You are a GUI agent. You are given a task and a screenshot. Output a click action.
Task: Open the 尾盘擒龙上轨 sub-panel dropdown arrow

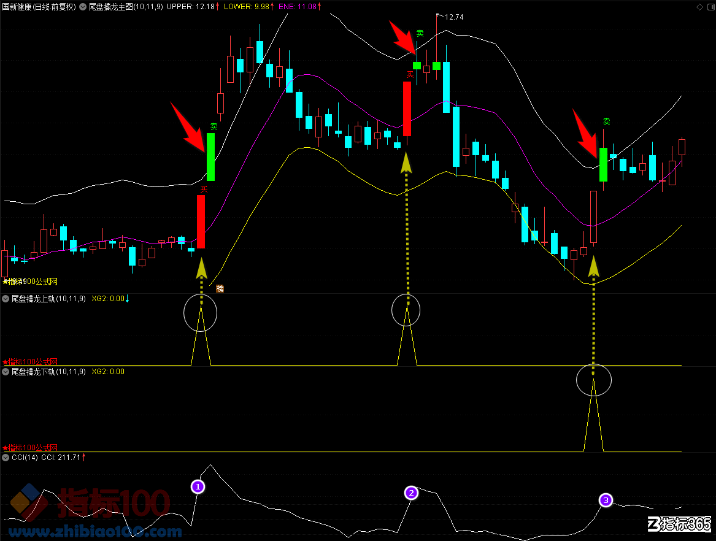(x=6, y=299)
